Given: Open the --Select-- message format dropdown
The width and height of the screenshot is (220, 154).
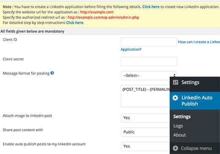Looking at the screenshot, I should [x=148, y=76].
